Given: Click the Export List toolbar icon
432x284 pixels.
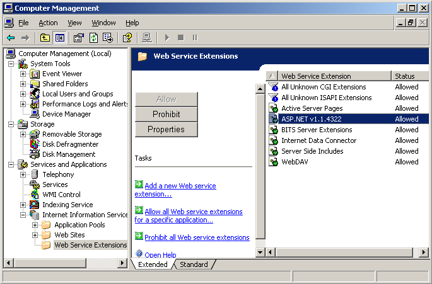Looking at the screenshot, I should point(108,38).
